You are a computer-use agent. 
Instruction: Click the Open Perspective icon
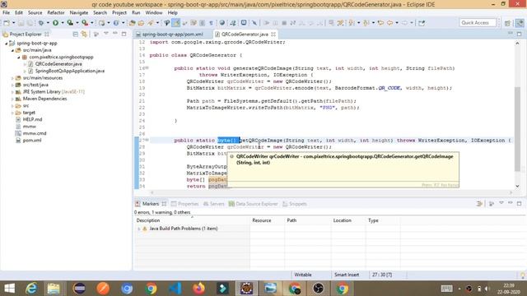(507, 23)
